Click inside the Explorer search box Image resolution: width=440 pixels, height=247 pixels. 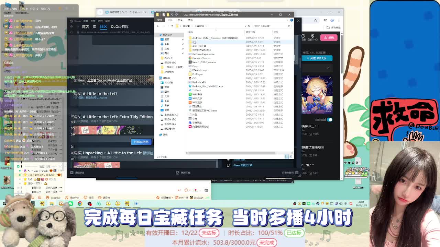270,26
